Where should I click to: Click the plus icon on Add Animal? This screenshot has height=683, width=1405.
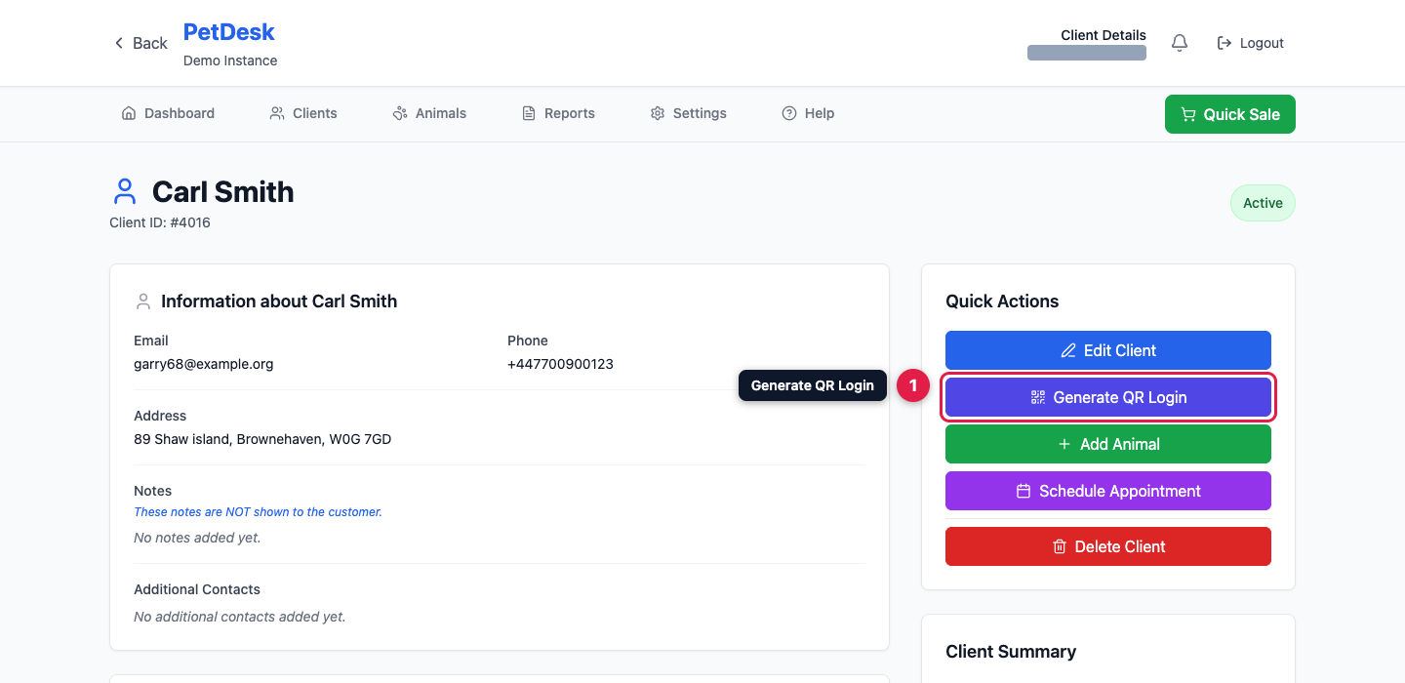pyautogui.click(x=1064, y=444)
